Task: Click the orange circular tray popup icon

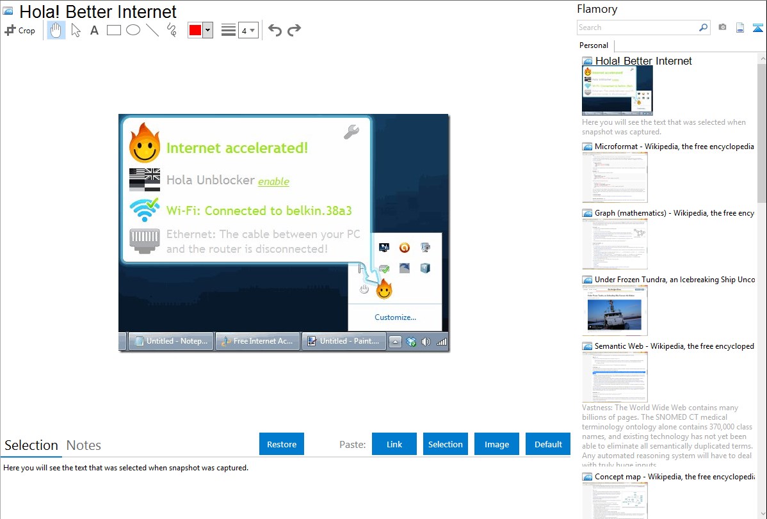Action: pos(405,248)
